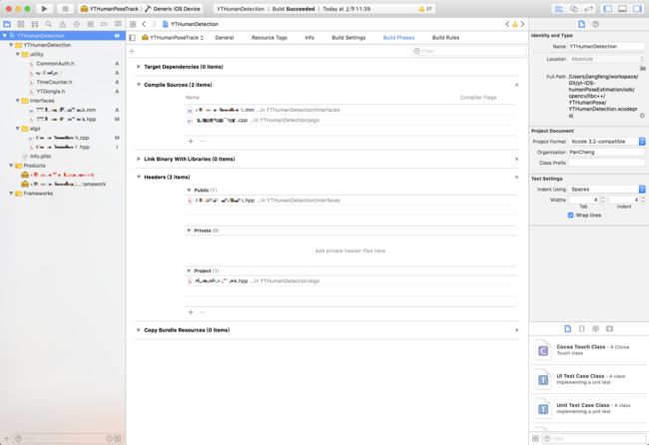This screenshot has width=649, height=445.
Task: Toggle the Utilities pane visibility
Action: click(637, 9)
